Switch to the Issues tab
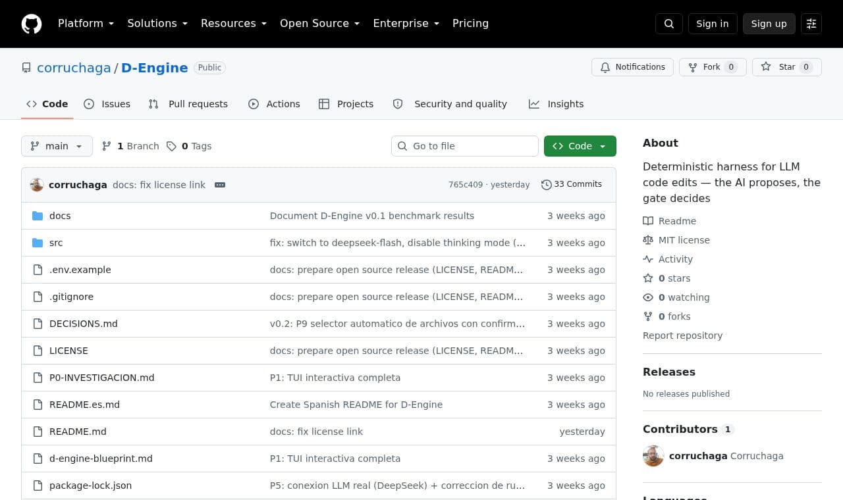This screenshot has height=500, width=843. click(107, 104)
